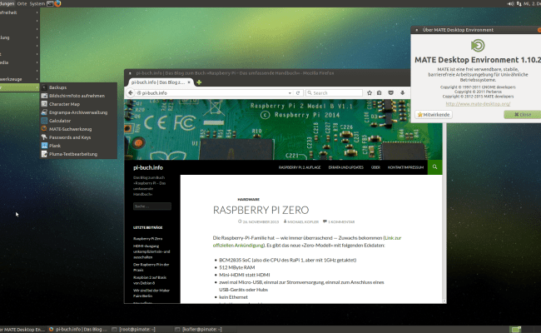Click the panel clock showing Mi, 2.
Viewport: 541px width, 333px height.
[532, 3]
